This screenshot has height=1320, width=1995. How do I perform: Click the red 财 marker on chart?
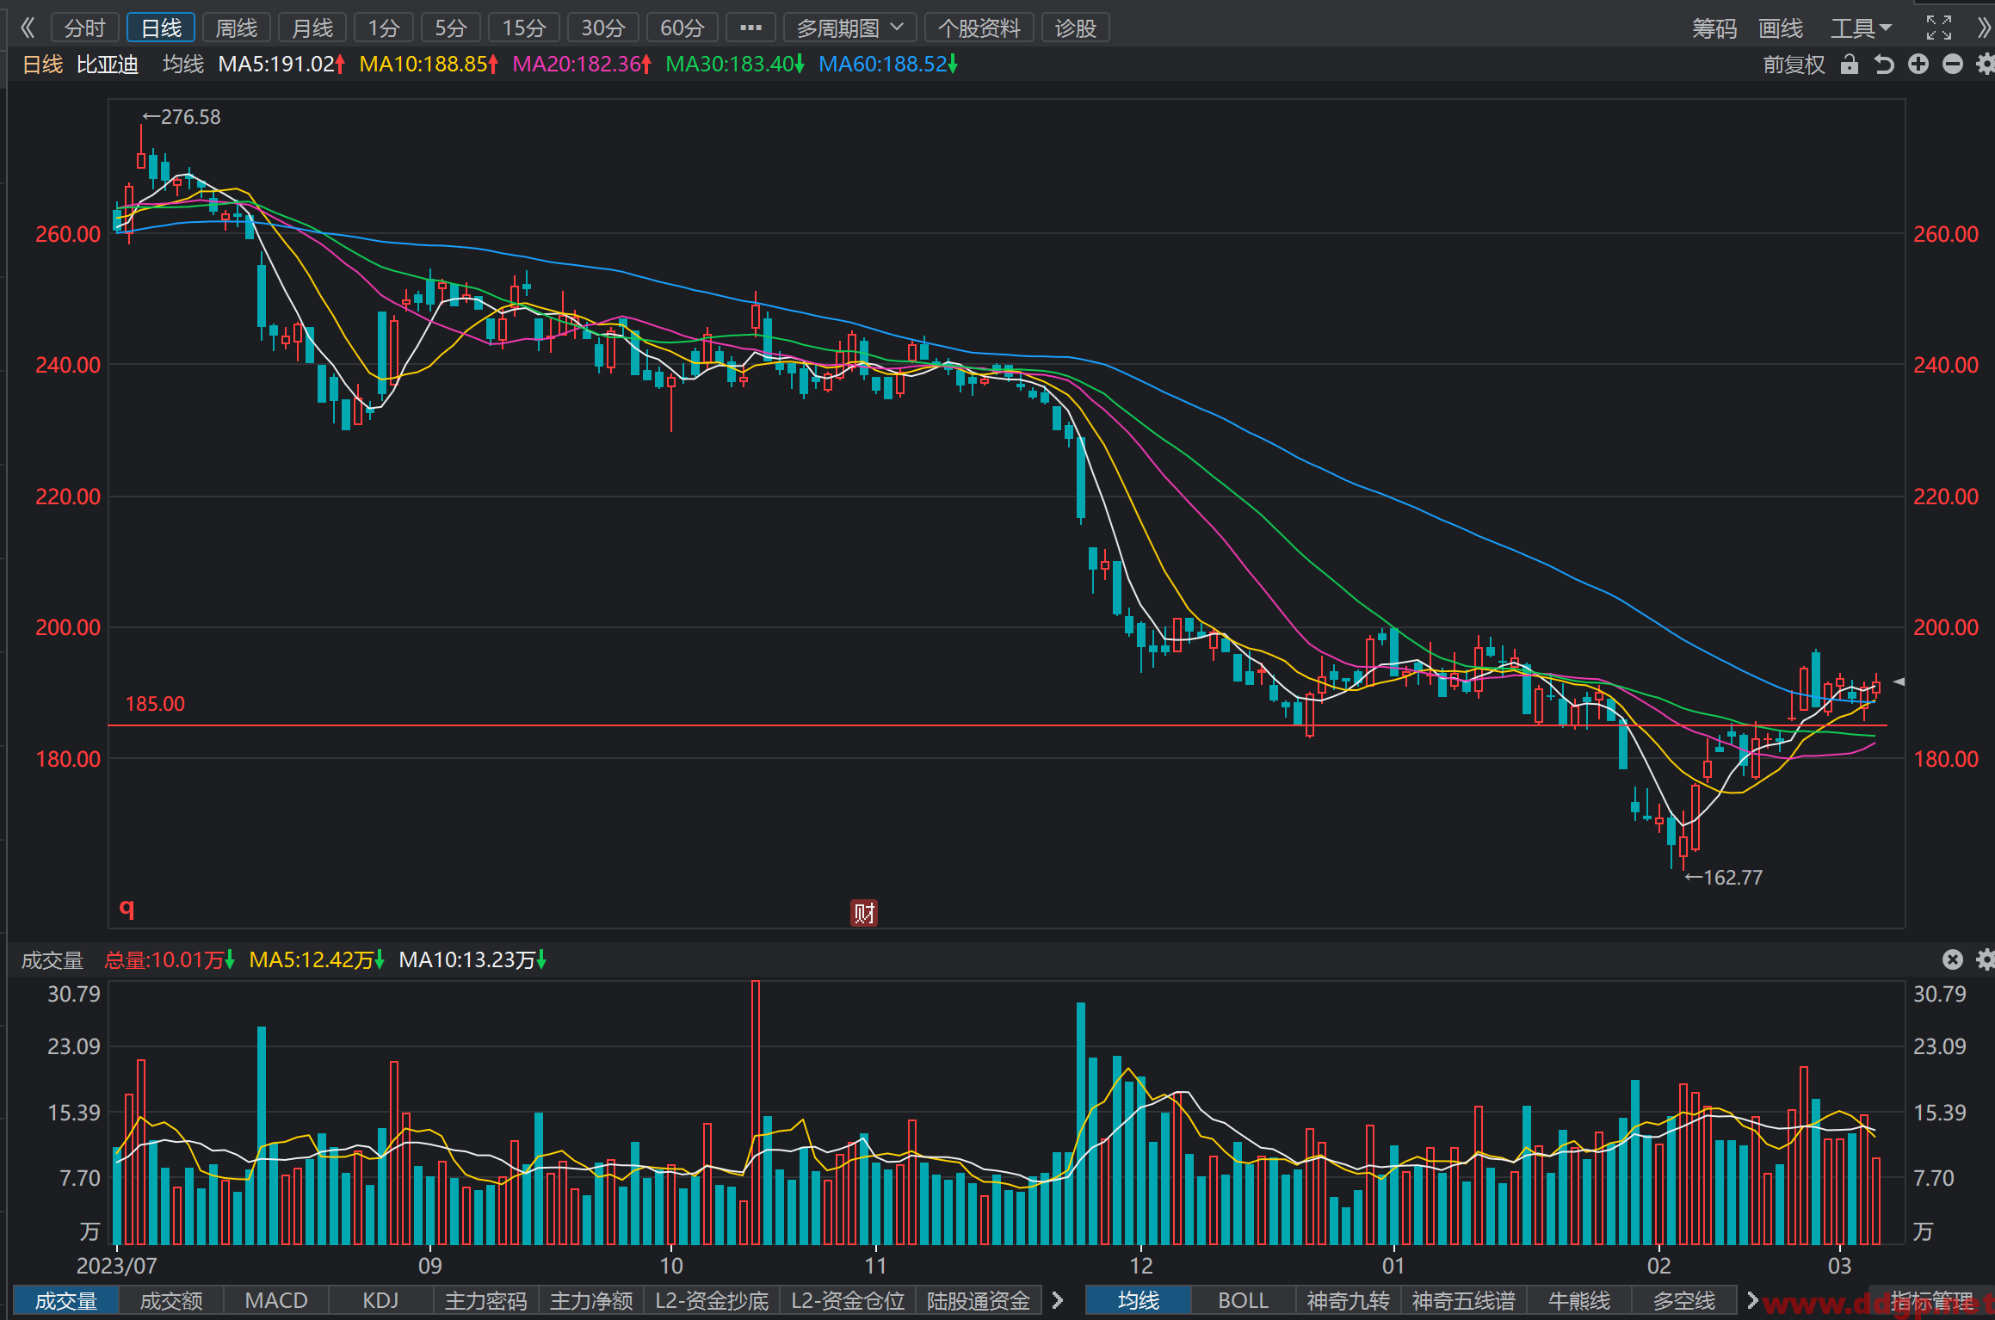click(x=864, y=913)
